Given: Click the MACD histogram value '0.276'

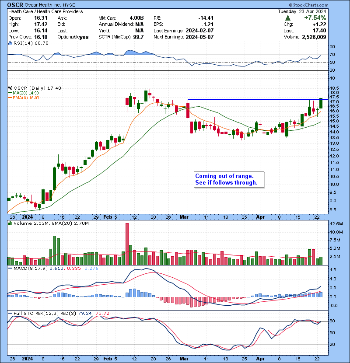Looking at the screenshot, I should coord(91,269).
